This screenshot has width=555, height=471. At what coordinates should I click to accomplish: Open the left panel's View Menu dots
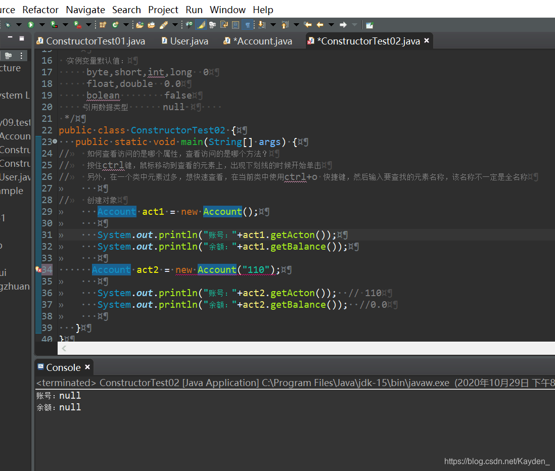(x=22, y=56)
